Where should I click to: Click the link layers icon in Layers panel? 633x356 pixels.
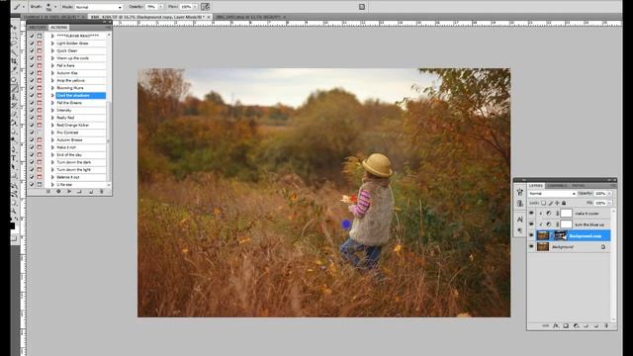click(x=545, y=325)
